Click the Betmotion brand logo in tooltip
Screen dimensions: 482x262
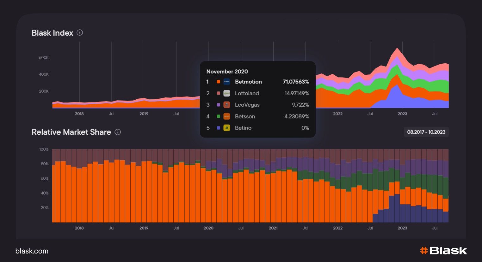click(x=227, y=82)
